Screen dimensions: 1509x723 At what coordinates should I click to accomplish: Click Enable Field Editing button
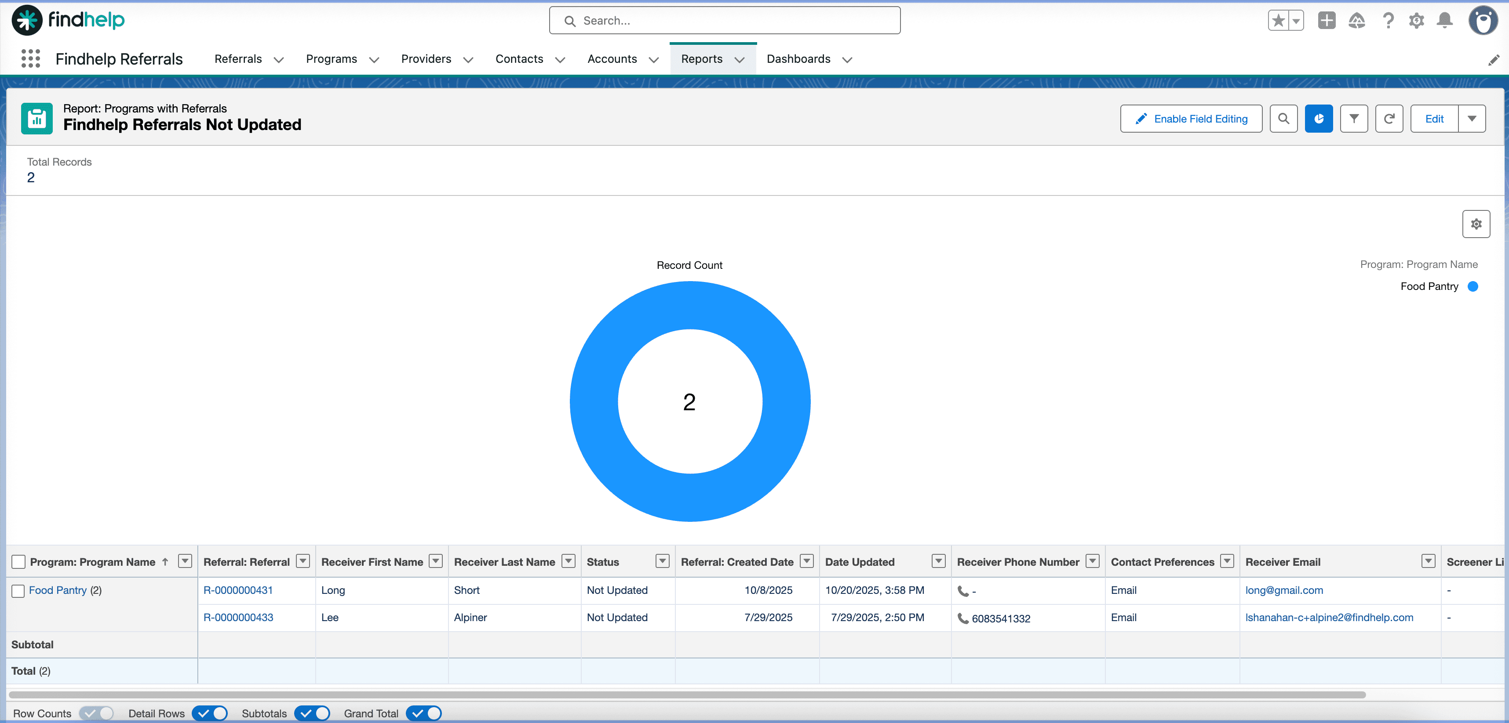coord(1191,119)
